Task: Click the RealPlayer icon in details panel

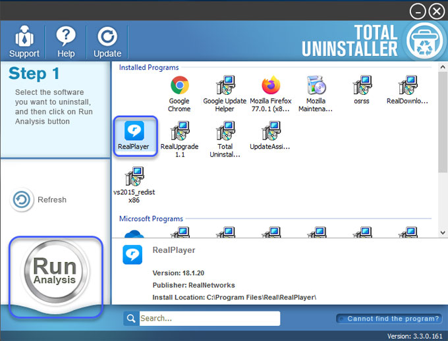Action: pos(132,255)
